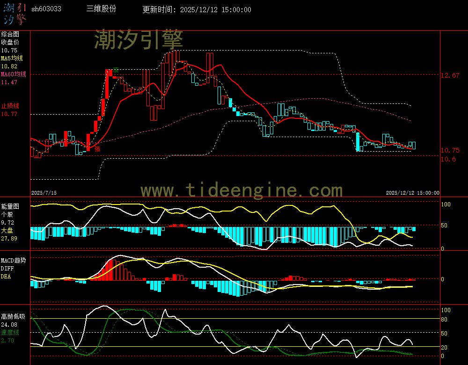Click the 更新时间 update timestamp in header
Screen dimensions: 468x365
(197, 10)
